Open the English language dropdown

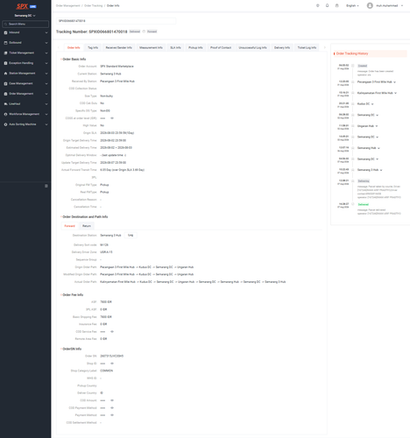[352, 6]
